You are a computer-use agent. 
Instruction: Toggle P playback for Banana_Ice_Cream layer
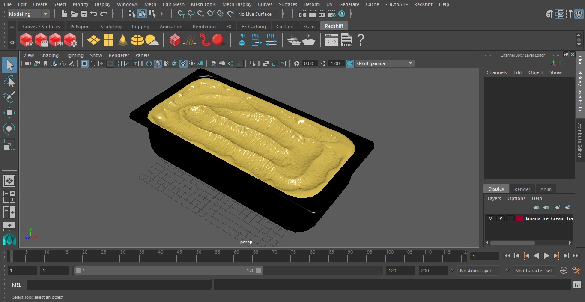coord(500,218)
